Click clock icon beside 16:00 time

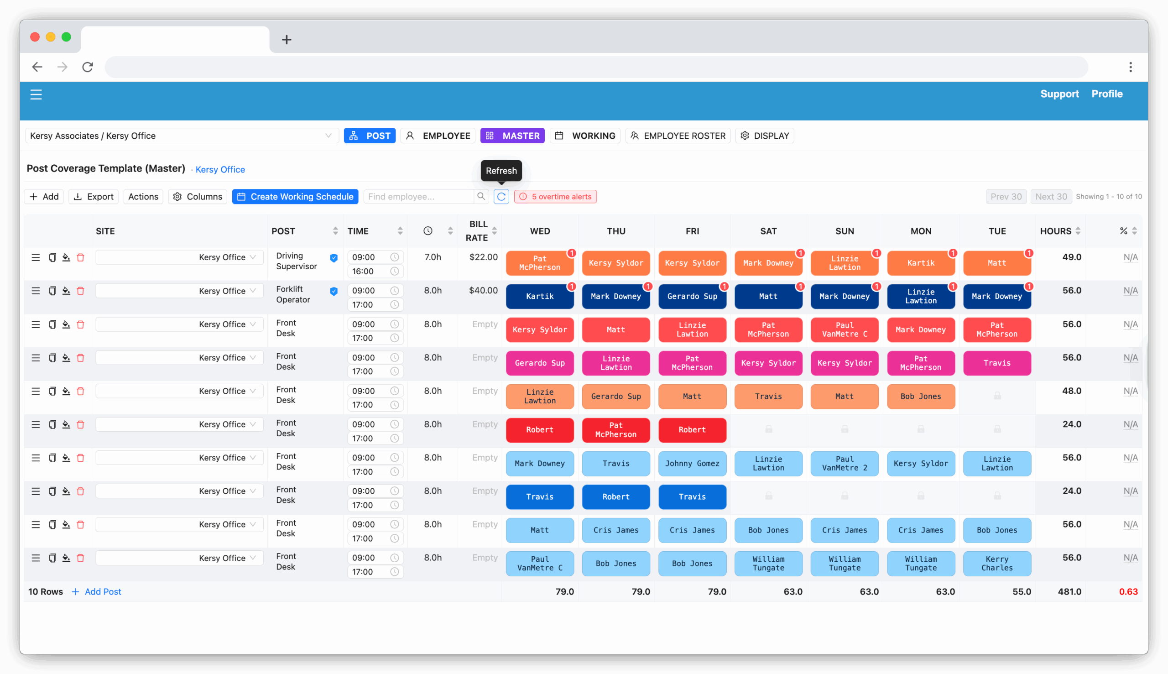394,271
